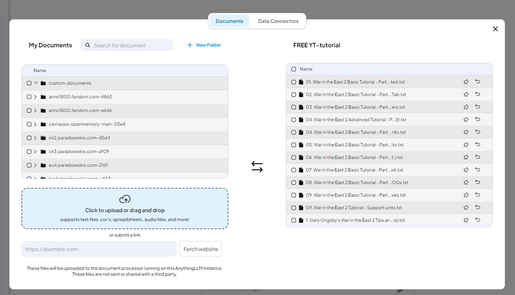The image size is (515, 295).
Task: Pin the '02. War in the East 2' document
Action: [x=466, y=95]
